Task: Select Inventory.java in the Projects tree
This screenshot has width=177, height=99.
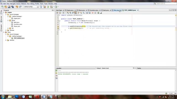Action: pyautogui.click(x=18, y=24)
